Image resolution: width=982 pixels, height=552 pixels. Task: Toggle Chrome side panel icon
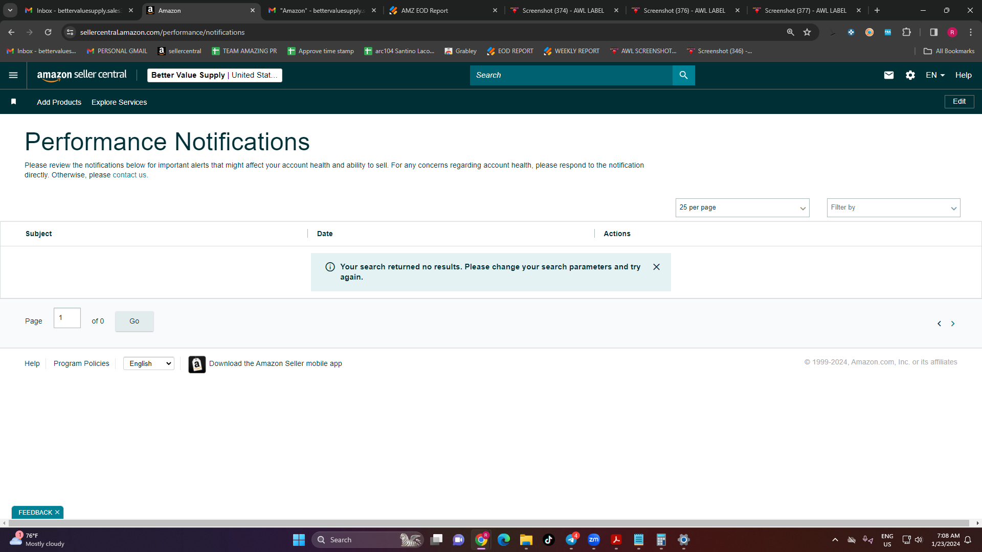pyautogui.click(x=934, y=32)
